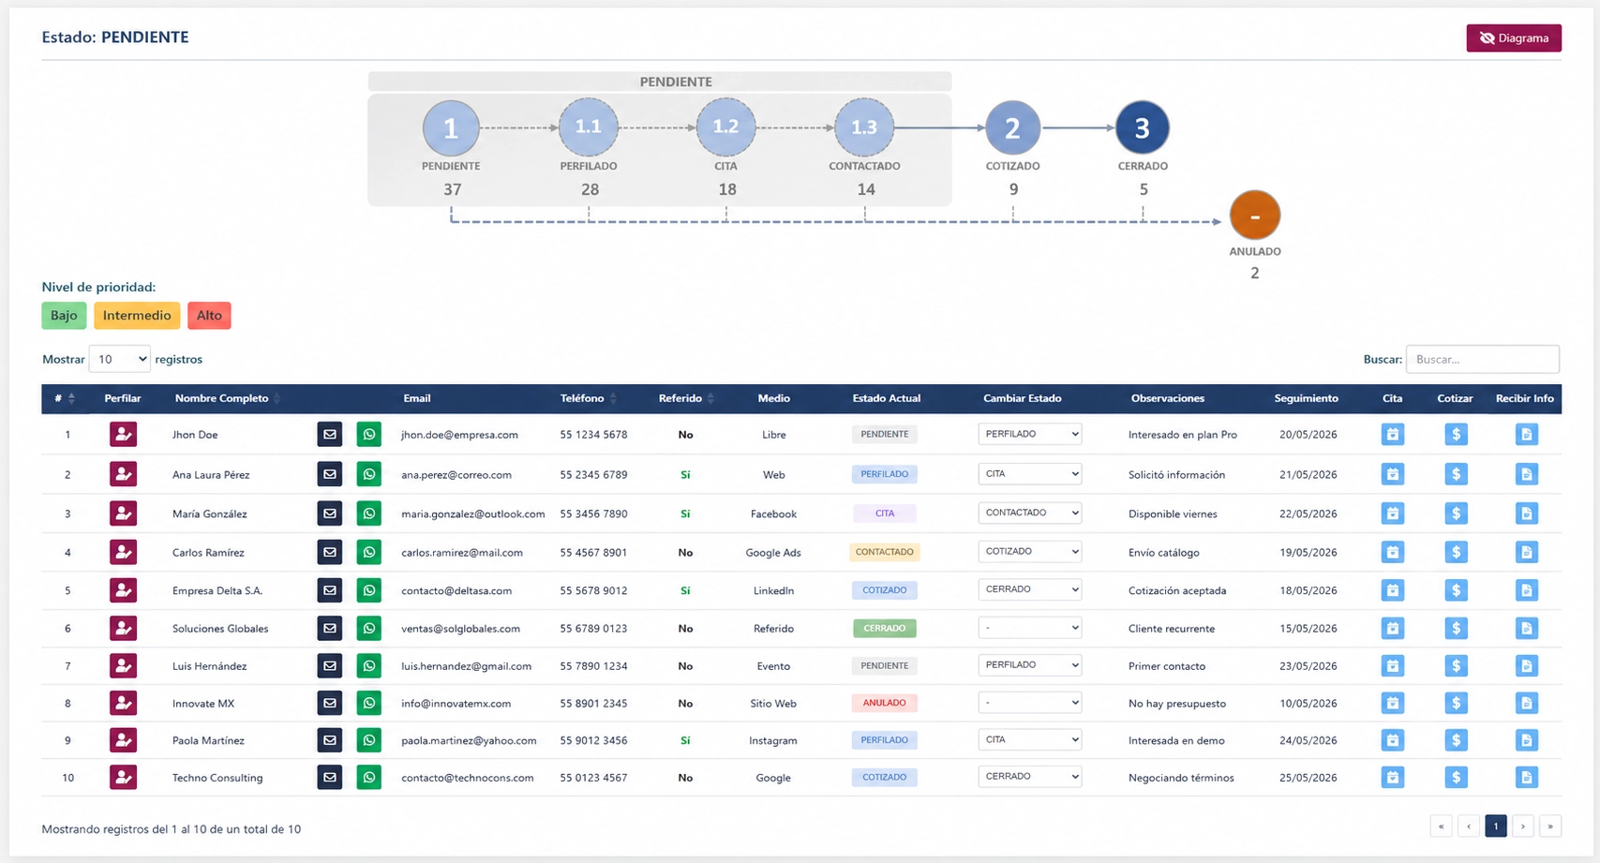Viewport: 1600px width, 863px height.
Task: Open state dropdown for Innovate MX
Action: click(1029, 702)
